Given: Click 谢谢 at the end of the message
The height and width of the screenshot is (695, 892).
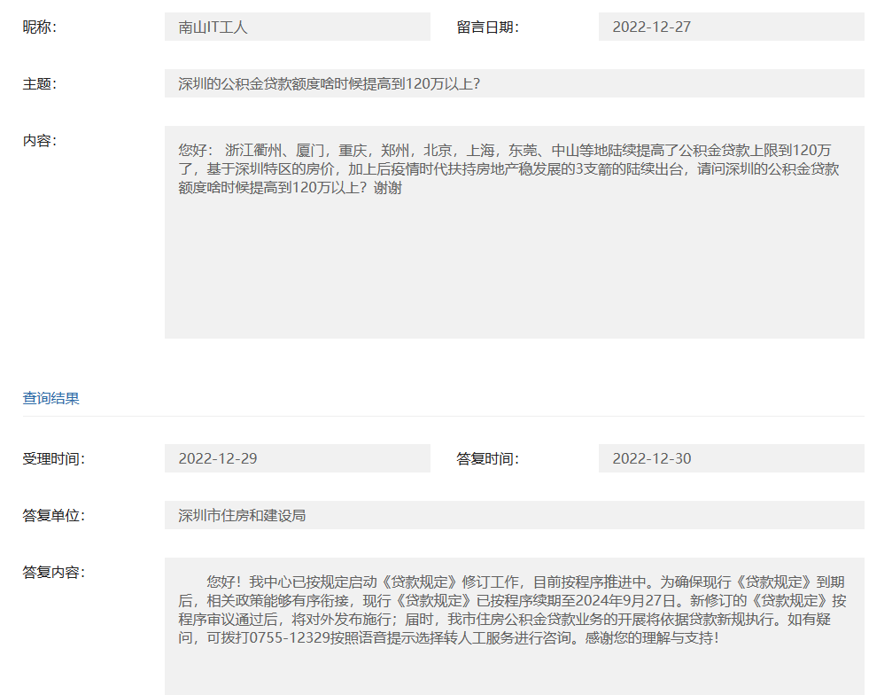Looking at the screenshot, I should (388, 188).
